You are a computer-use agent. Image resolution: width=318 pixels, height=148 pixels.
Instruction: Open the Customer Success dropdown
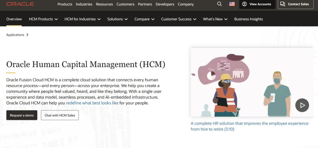(x=179, y=19)
